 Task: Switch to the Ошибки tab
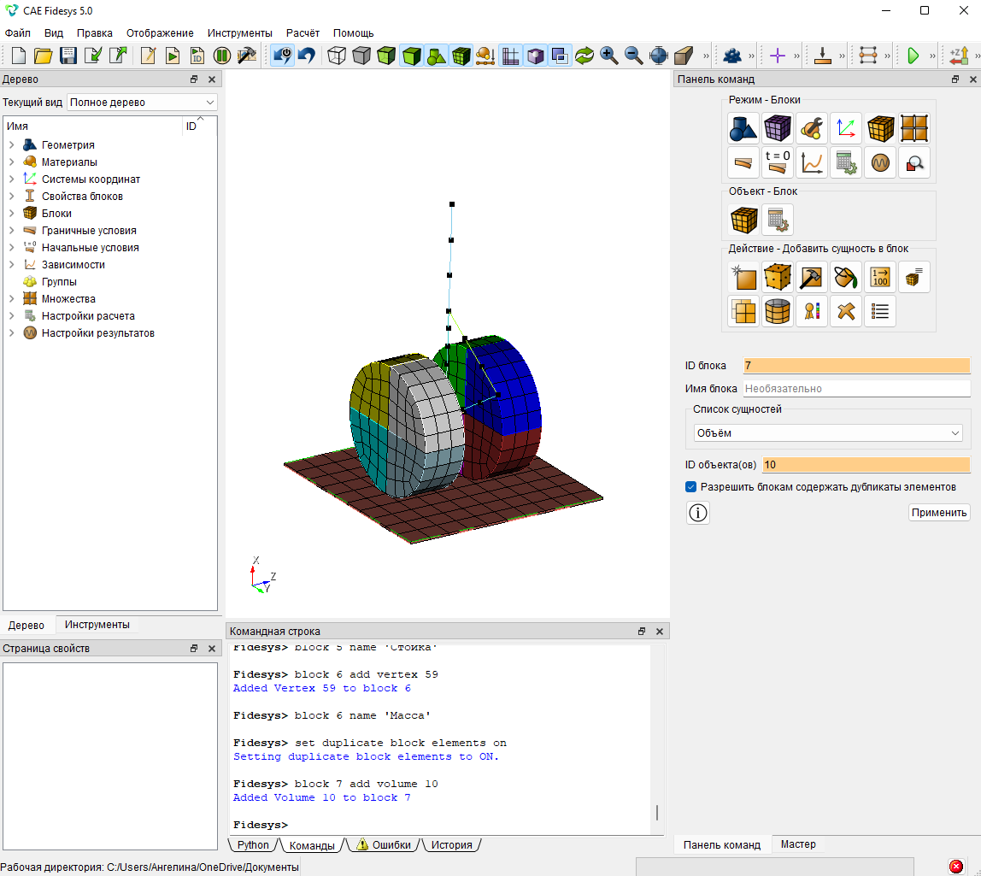385,844
